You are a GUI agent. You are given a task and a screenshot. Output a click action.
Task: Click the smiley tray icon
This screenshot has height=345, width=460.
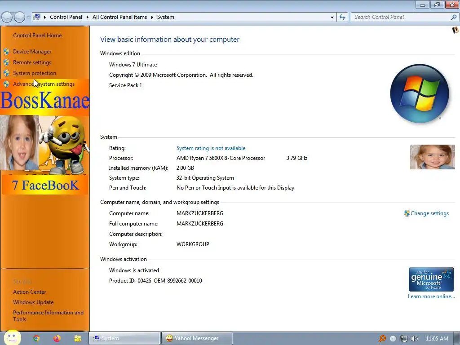[393, 339]
